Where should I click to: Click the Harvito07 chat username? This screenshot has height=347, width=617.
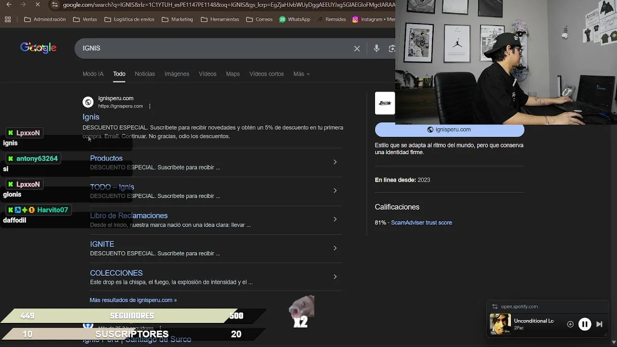click(x=53, y=210)
